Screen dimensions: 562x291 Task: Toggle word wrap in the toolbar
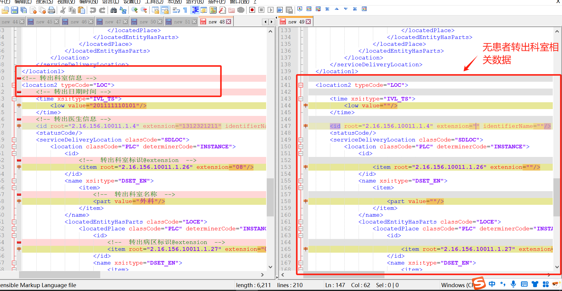176,10
